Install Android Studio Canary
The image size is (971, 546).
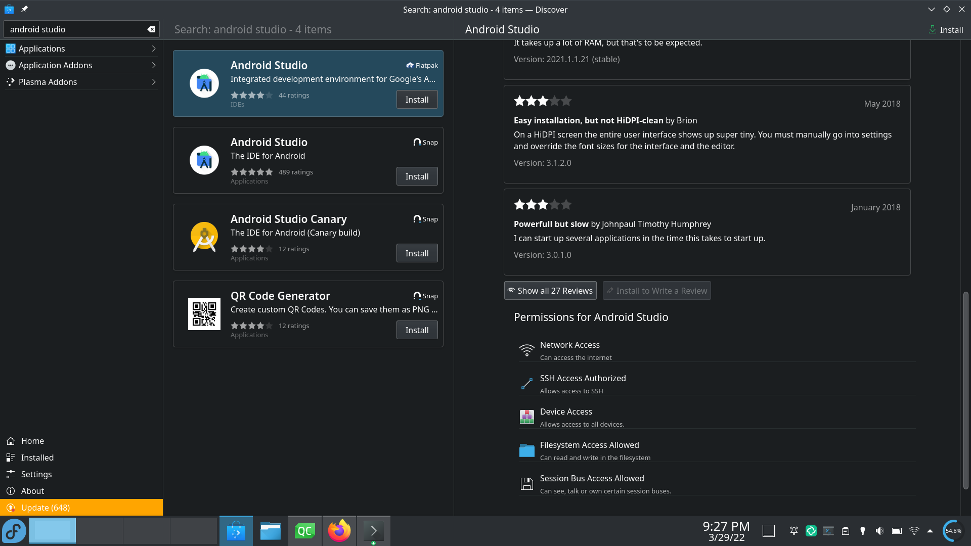coord(417,253)
